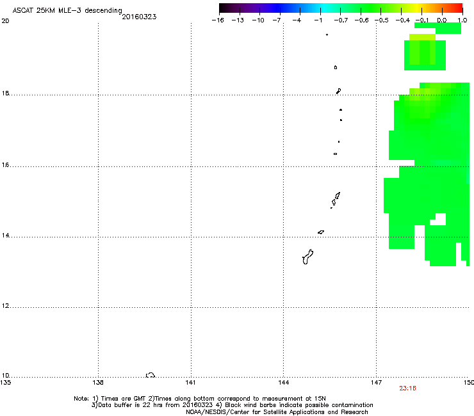Click the latitude axis label '12'
The height and width of the screenshot is (416, 474).
coord(5,306)
